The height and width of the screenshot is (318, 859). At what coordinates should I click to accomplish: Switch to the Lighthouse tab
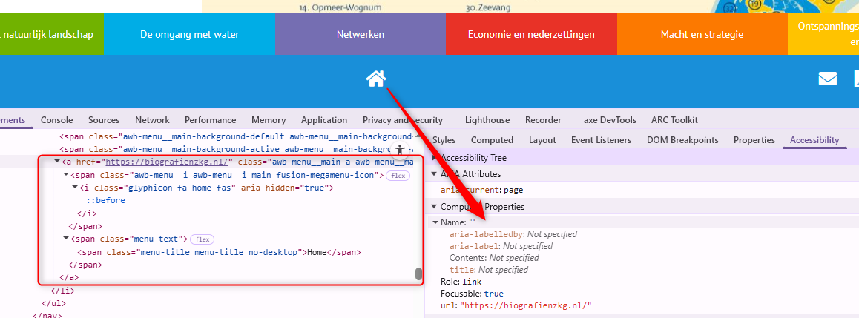pos(487,120)
